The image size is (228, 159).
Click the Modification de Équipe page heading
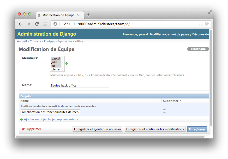click(x=46, y=49)
